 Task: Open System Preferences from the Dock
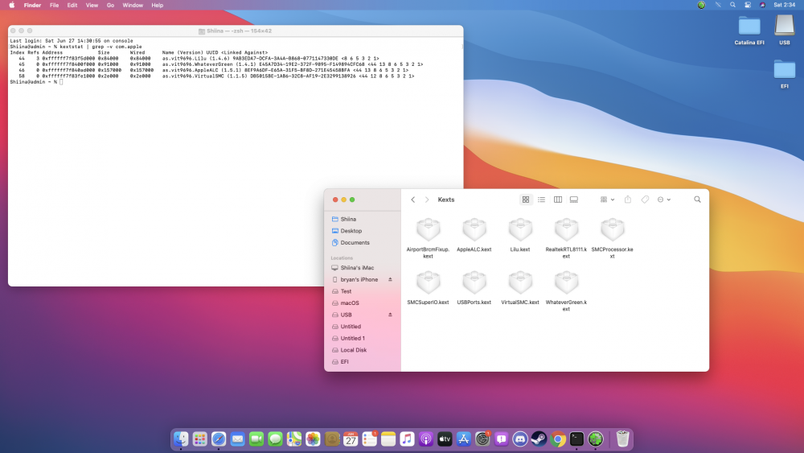(482, 439)
